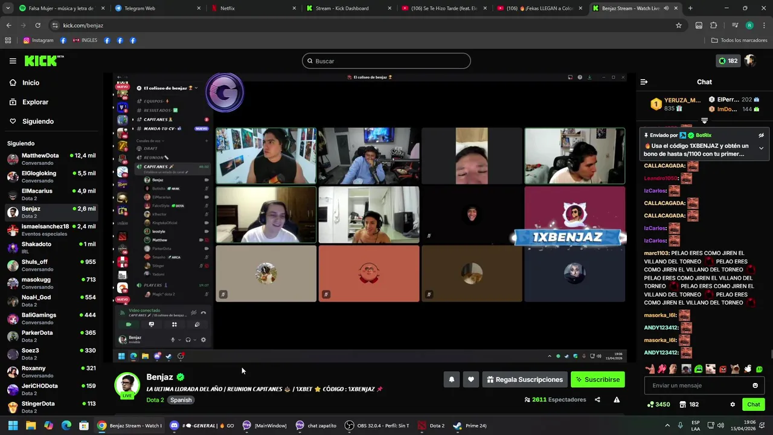Open a new browser tab
This screenshot has width=773, height=435.
pyautogui.click(x=690, y=8)
